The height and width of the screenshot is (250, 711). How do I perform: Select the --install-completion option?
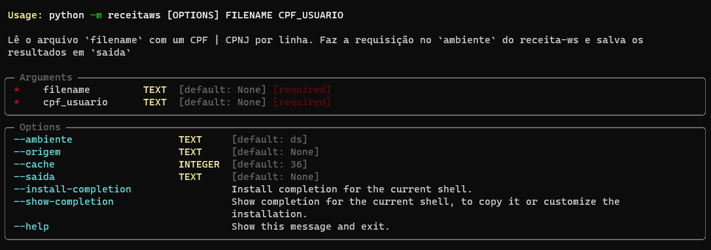point(73,188)
